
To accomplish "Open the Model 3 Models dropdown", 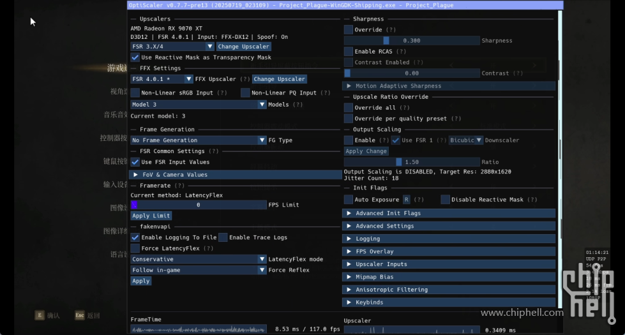I will (198, 105).
